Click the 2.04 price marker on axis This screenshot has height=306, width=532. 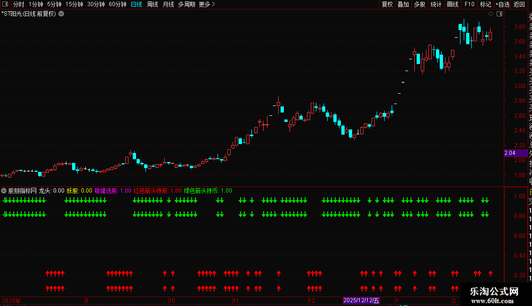pos(516,153)
